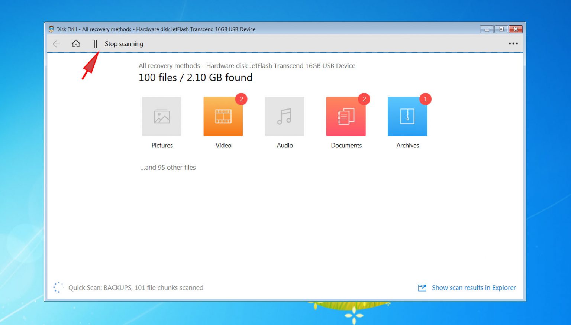
Task: Click the Audio label
Action: 285,146
